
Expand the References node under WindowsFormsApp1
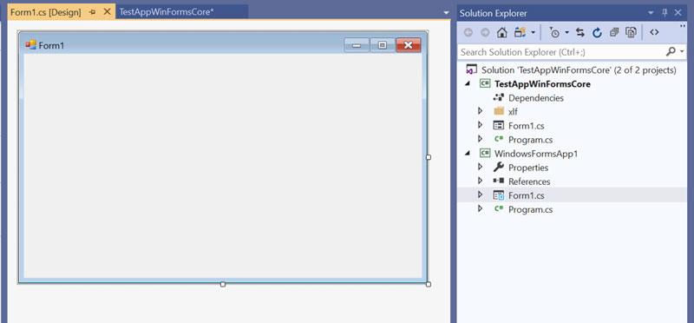pyautogui.click(x=480, y=181)
